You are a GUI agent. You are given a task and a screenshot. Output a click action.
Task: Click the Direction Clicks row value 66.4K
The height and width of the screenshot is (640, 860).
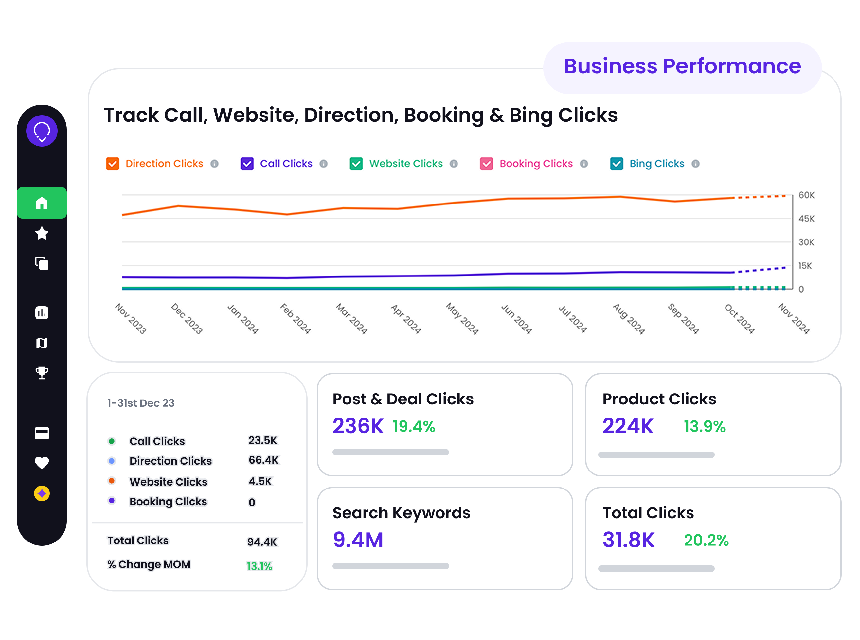coord(263,460)
